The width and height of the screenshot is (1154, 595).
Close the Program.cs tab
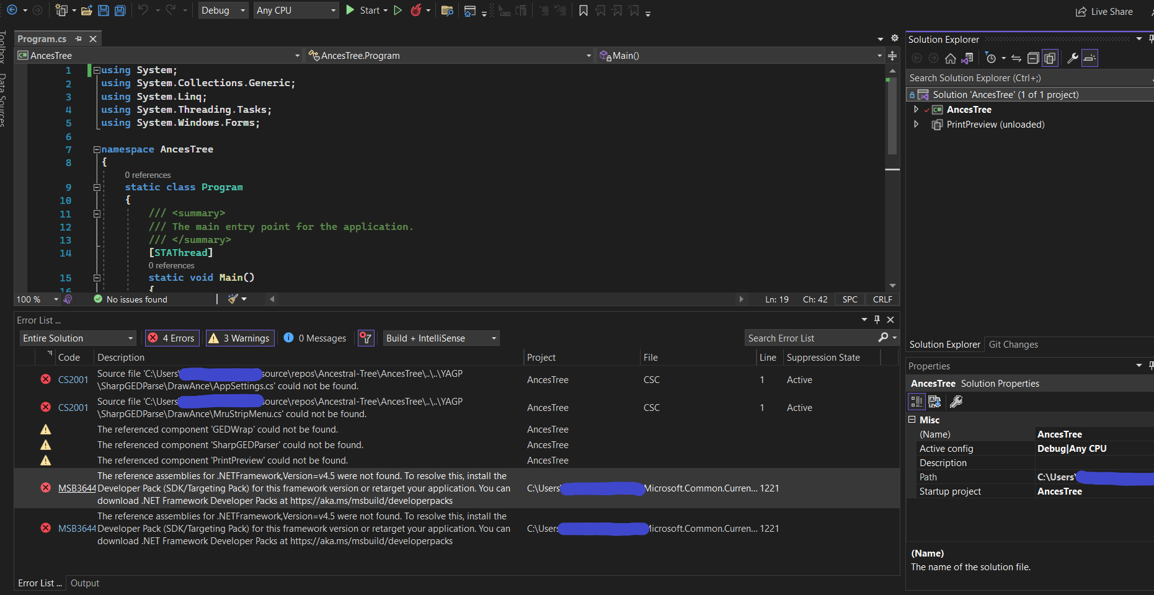(93, 39)
